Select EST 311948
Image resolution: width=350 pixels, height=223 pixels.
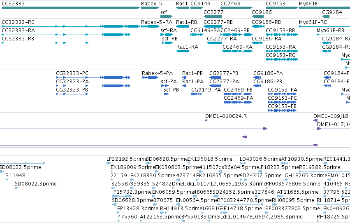(x=7, y=180)
